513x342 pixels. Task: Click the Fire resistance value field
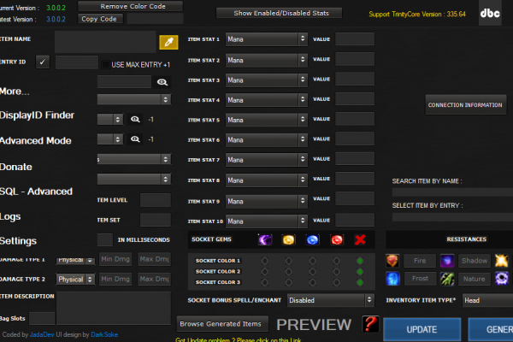[420, 261]
